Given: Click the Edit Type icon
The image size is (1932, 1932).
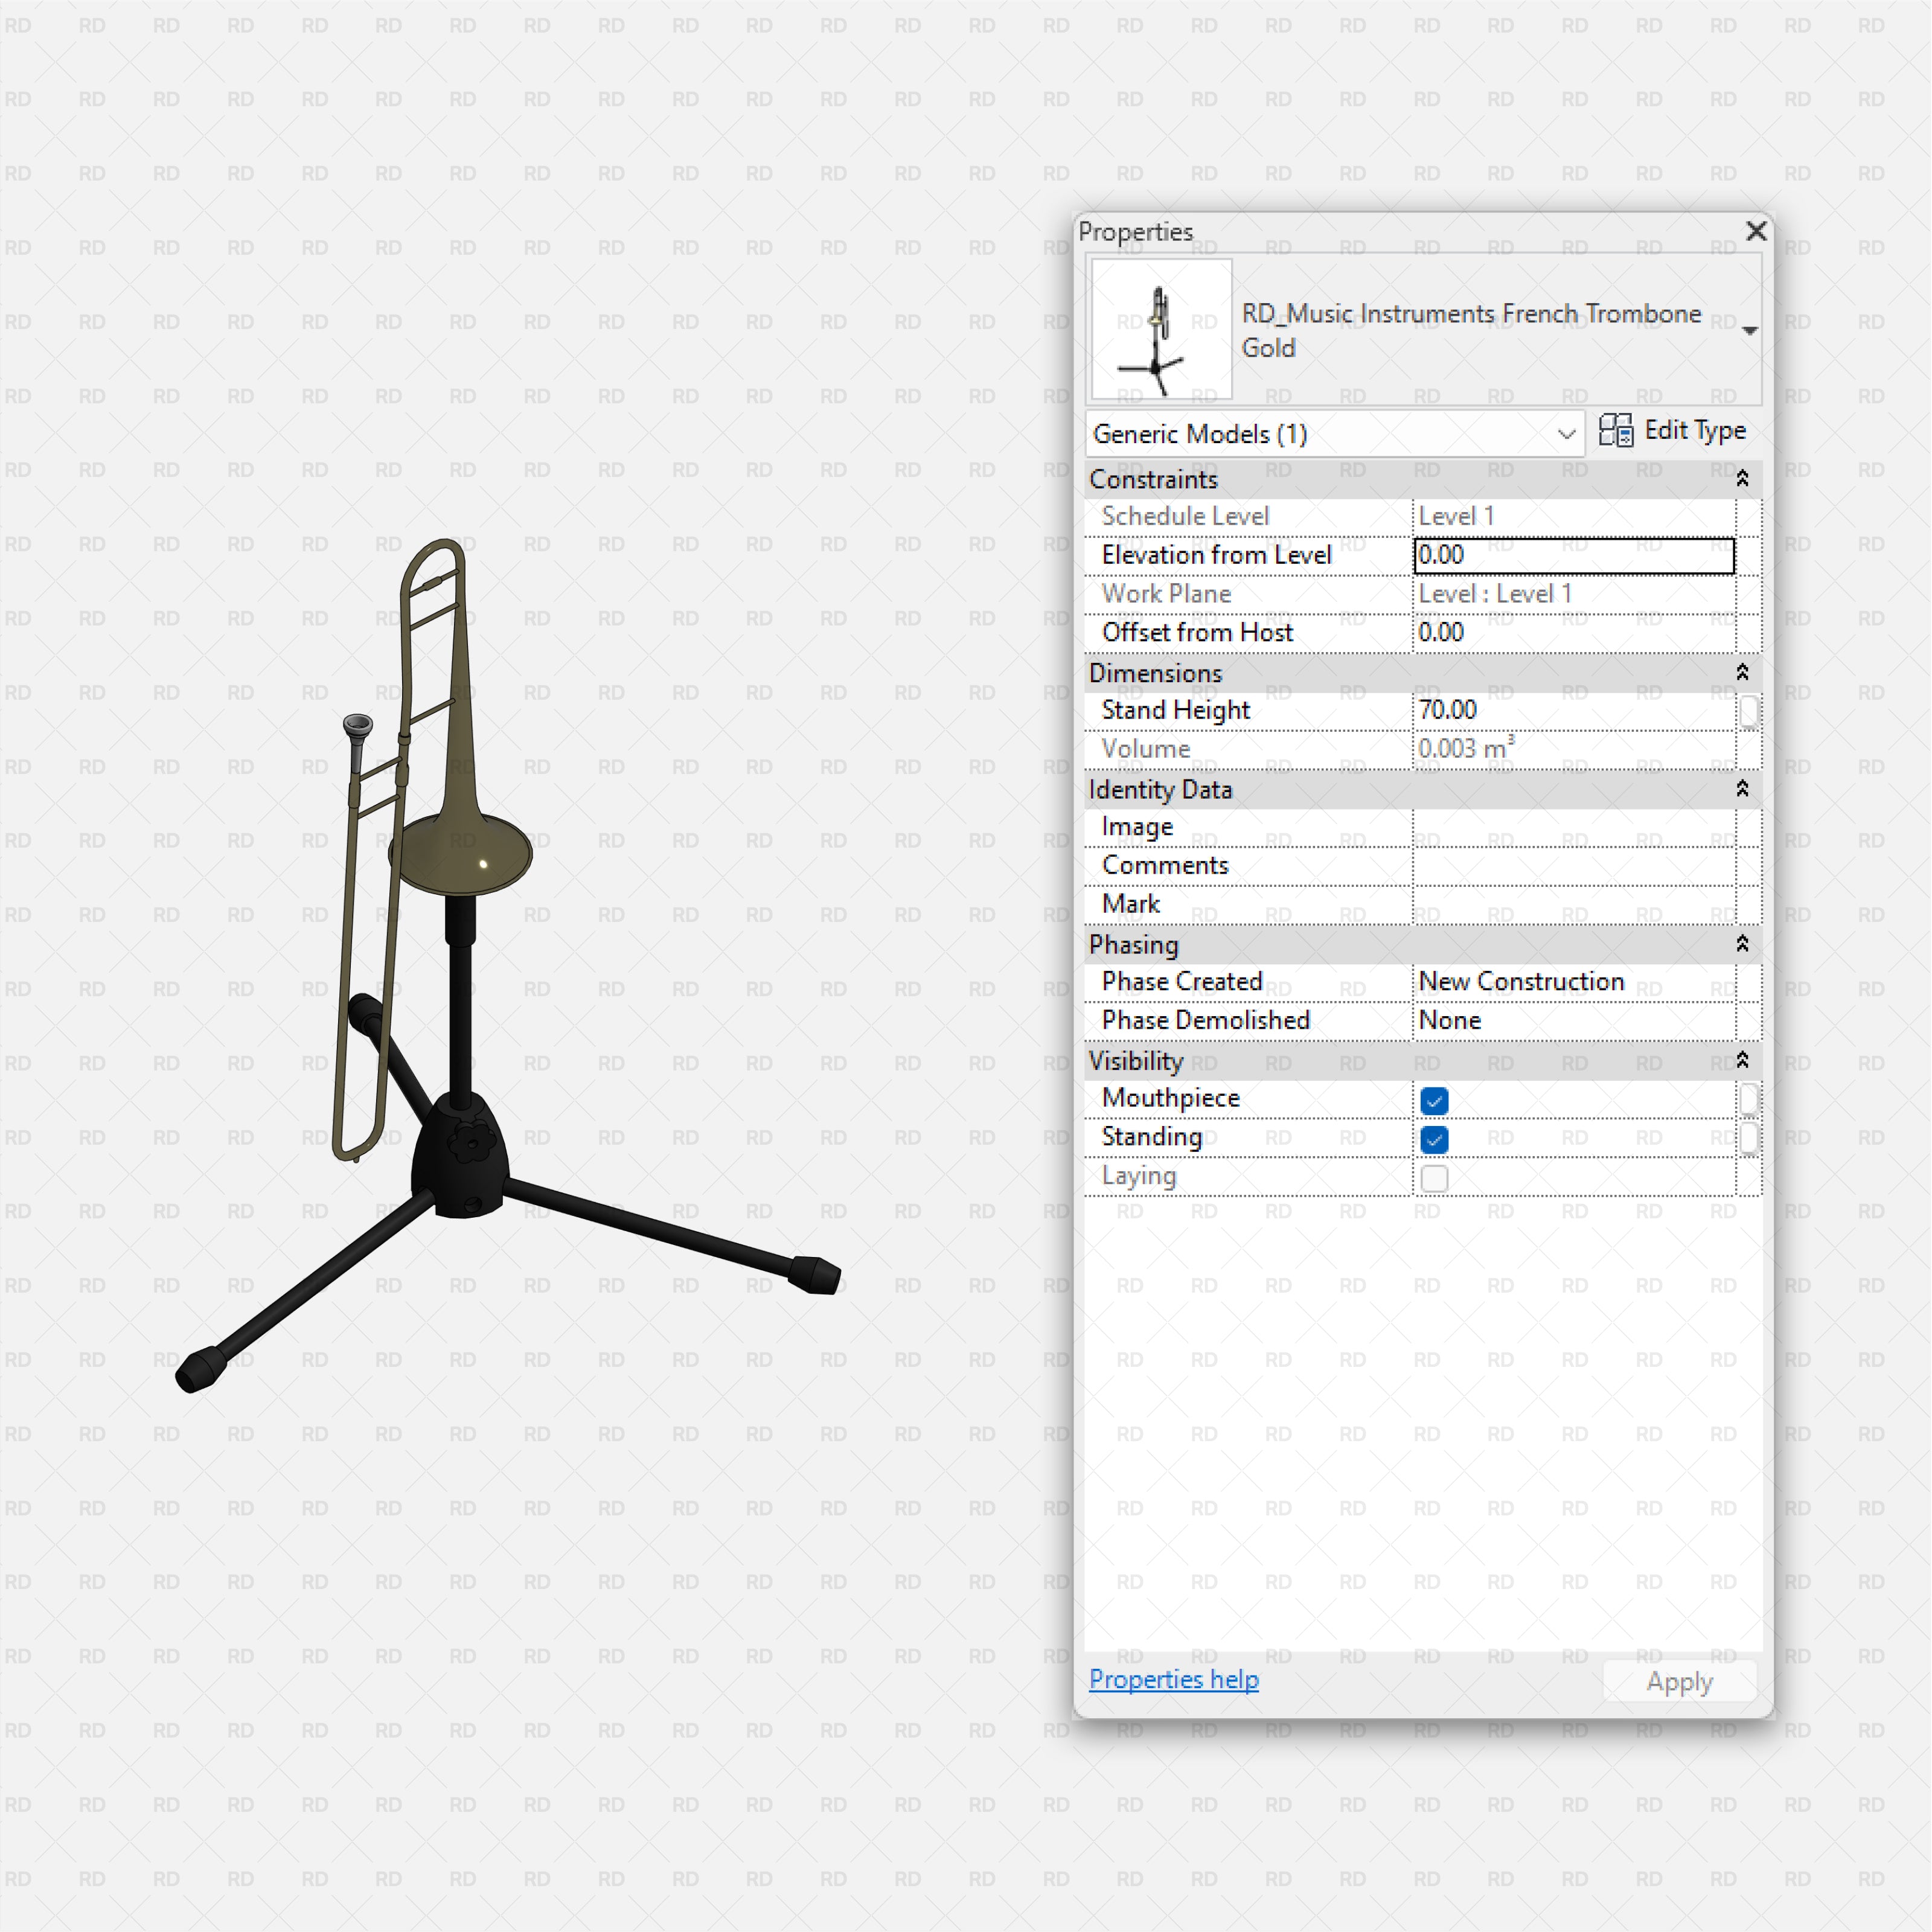Looking at the screenshot, I should (1617, 431).
